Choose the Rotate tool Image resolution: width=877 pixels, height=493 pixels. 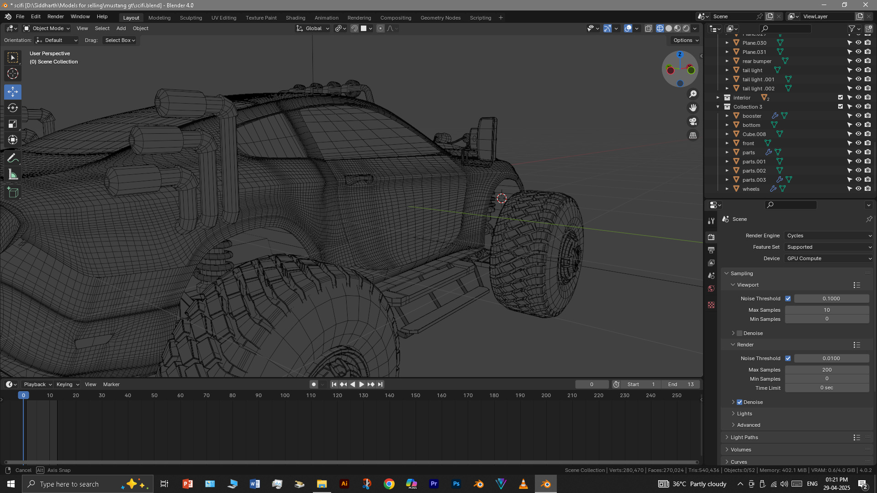tap(13, 108)
